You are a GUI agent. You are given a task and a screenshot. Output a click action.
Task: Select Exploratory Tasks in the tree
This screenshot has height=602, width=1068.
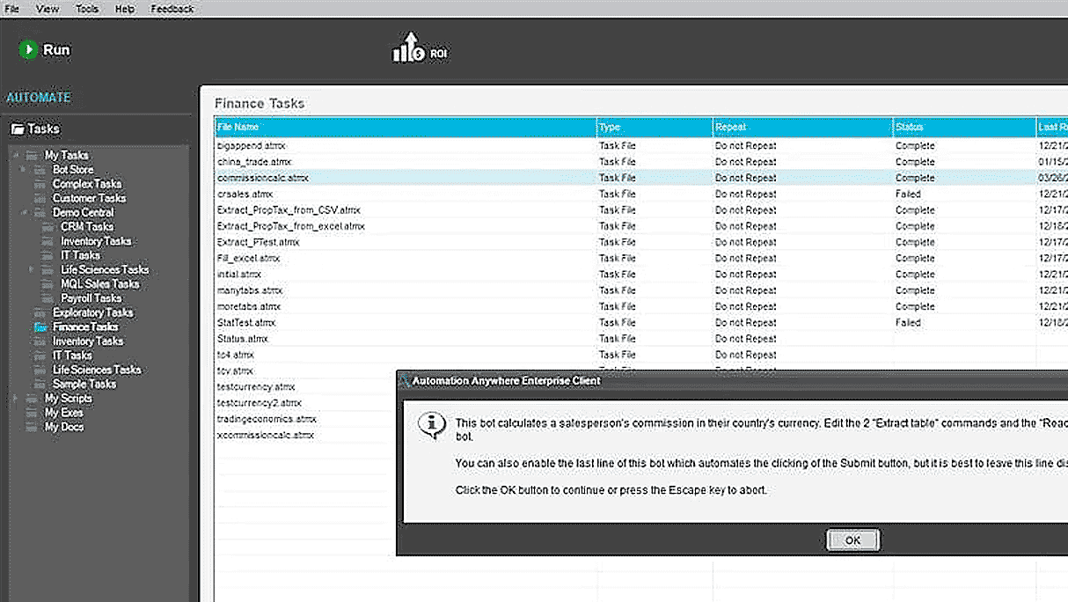(x=93, y=312)
